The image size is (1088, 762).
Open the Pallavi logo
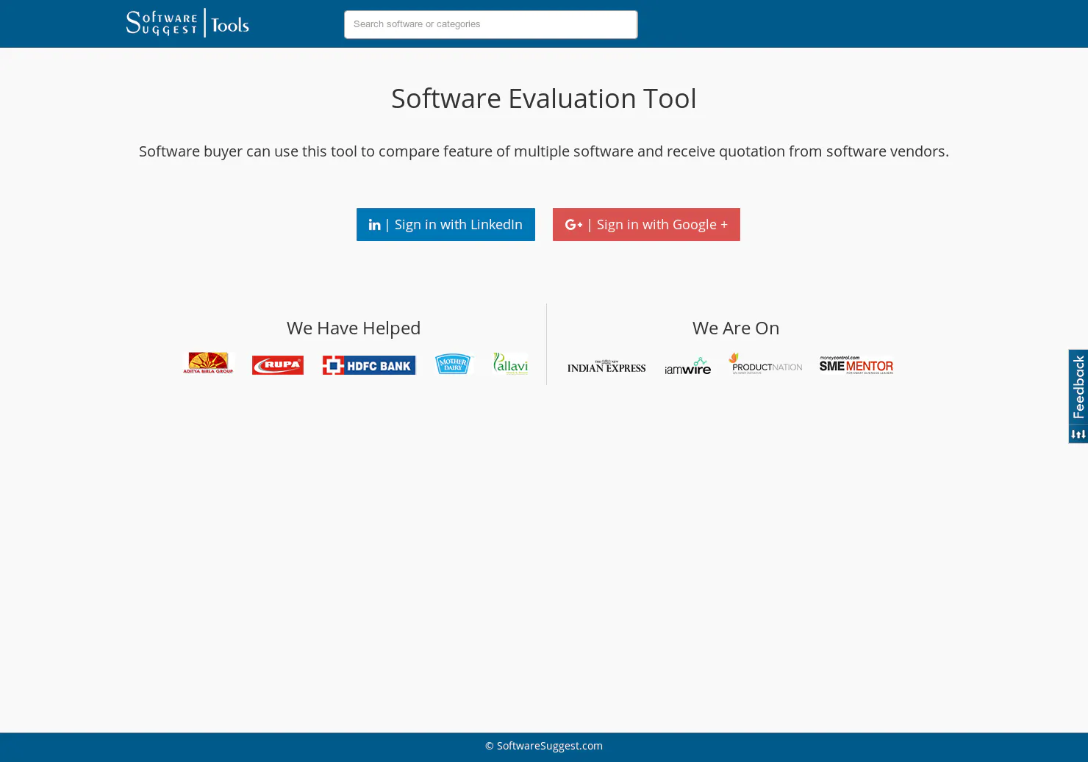(510, 363)
